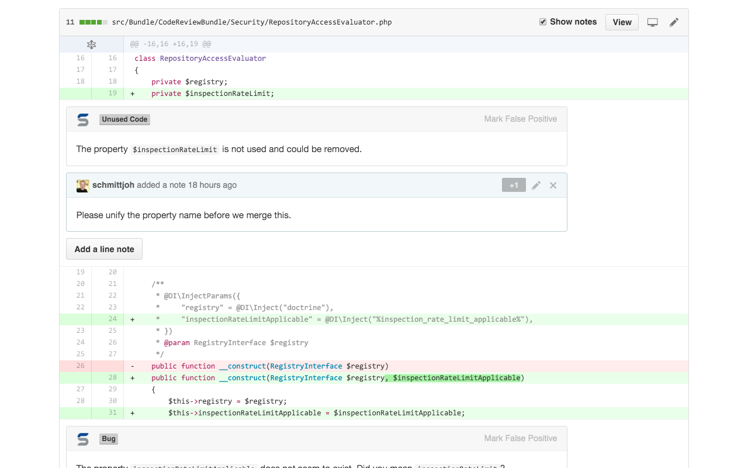The width and height of the screenshot is (748, 468).
Task: Click 'Please unify the property name' note text
Action: click(x=183, y=215)
